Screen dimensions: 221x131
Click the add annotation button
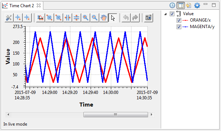pos(18,18)
